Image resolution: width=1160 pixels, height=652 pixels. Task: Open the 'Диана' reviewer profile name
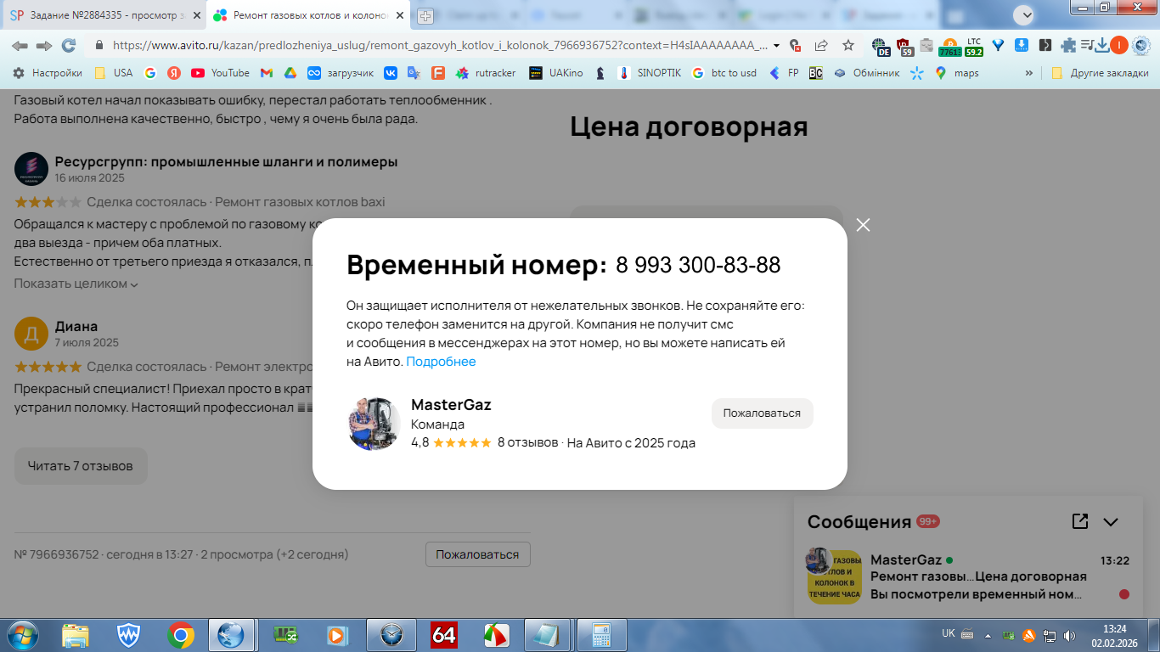pyautogui.click(x=76, y=327)
